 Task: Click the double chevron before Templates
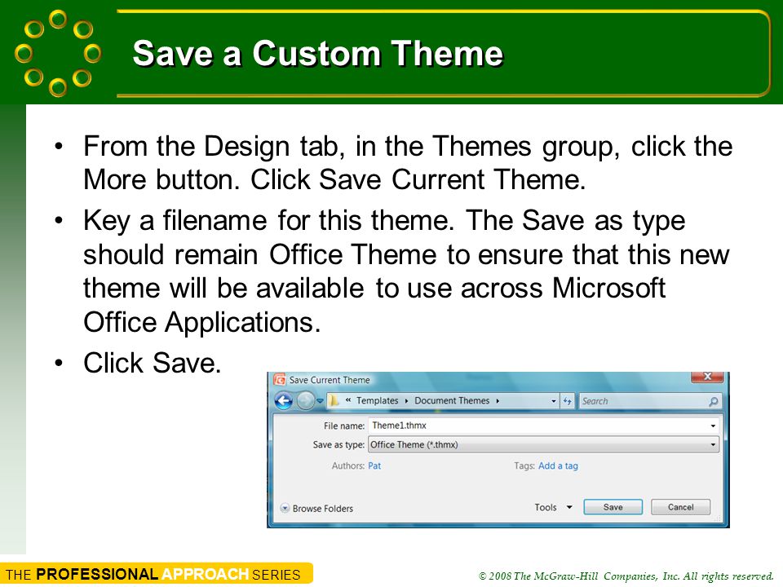[x=348, y=399]
